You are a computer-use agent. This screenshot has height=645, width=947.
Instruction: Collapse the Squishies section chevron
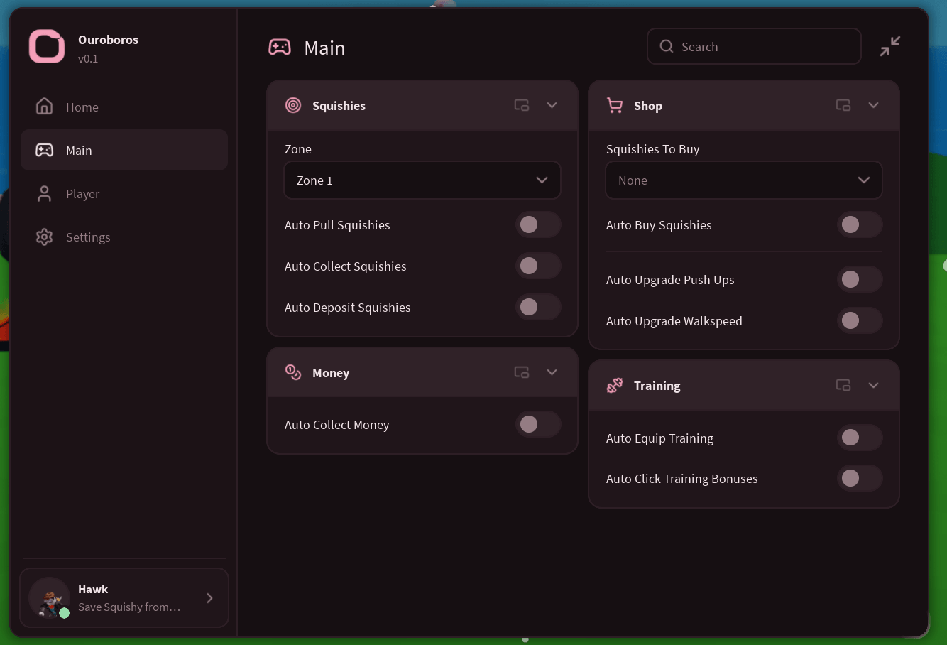click(x=552, y=105)
